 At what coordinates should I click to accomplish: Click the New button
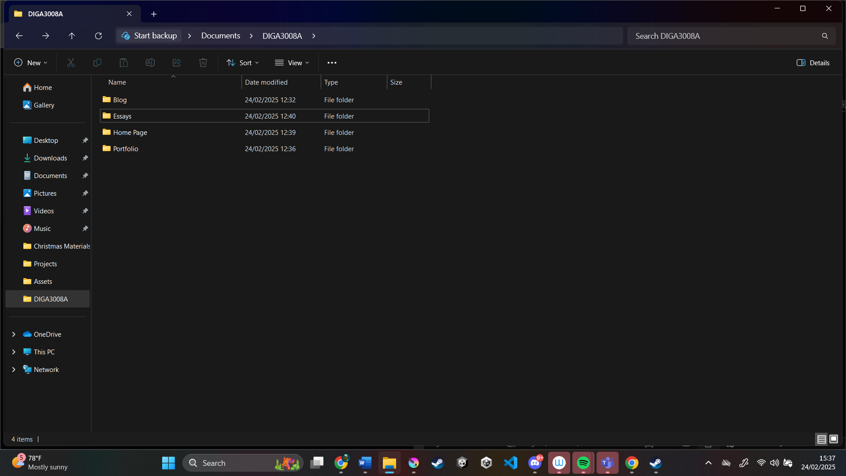[x=30, y=63]
